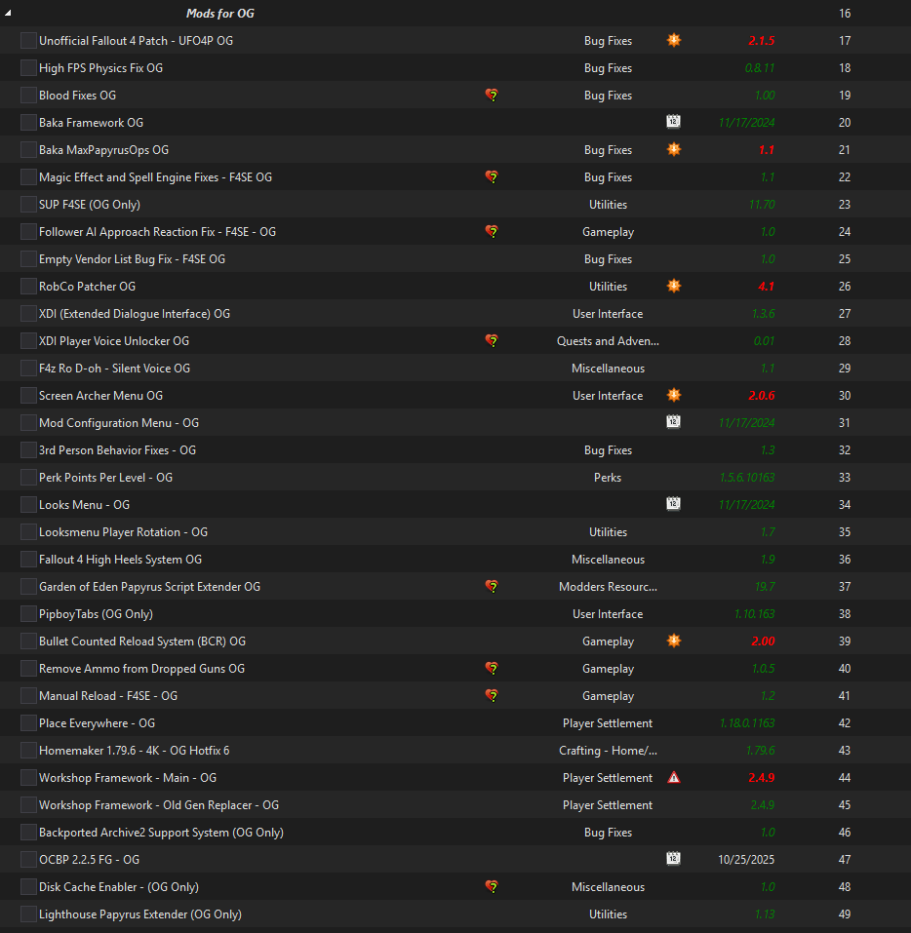This screenshot has width=911, height=933.
Task: Click Modders Resourc... category cell
Action: (x=608, y=587)
